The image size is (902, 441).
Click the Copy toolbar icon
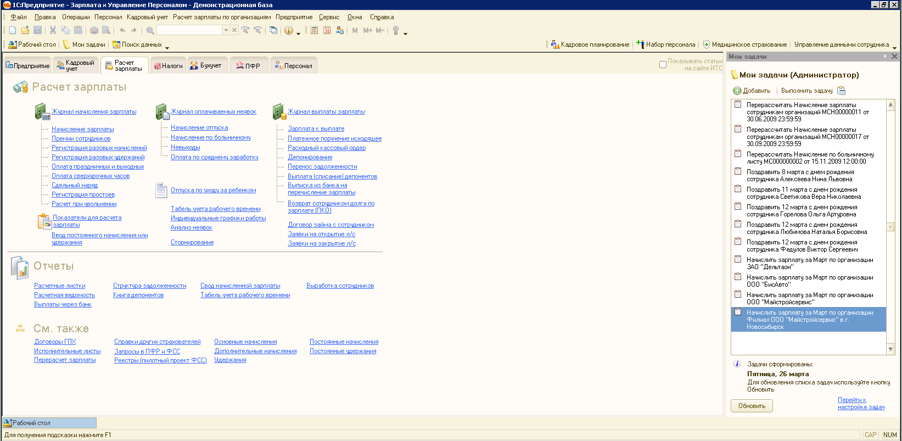click(65, 30)
